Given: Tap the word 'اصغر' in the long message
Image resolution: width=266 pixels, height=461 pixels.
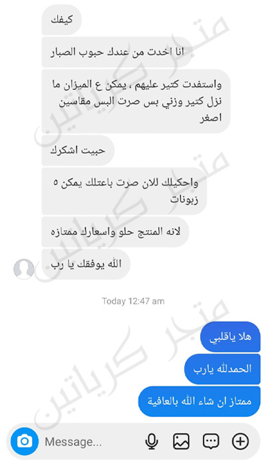Looking at the screenshot, I should click(x=211, y=118).
